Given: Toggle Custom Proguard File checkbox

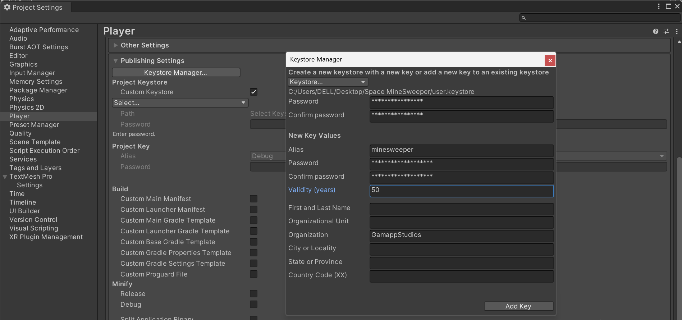Looking at the screenshot, I should (x=253, y=274).
